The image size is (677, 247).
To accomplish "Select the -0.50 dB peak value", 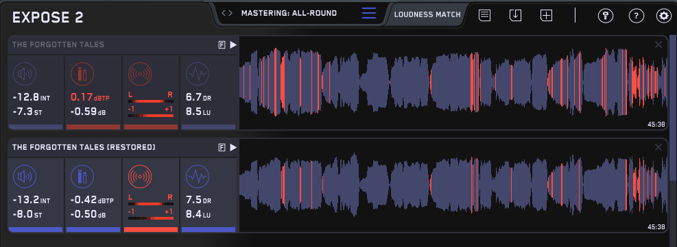I will pos(88,215).
